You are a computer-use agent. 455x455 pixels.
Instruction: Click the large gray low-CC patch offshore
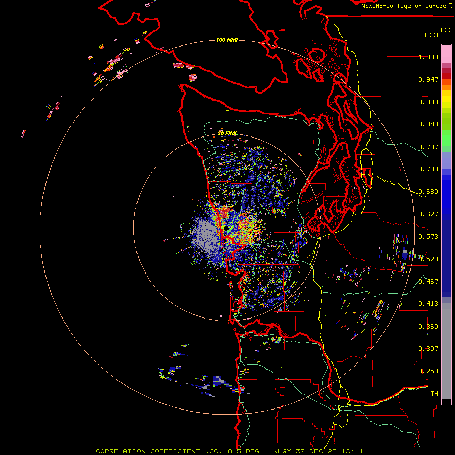coord(205,235)
